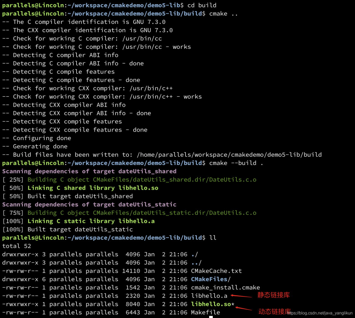Screen dimensions: 355x318
Task: Click the 'cd build' command text
Action: pos(202,5)
